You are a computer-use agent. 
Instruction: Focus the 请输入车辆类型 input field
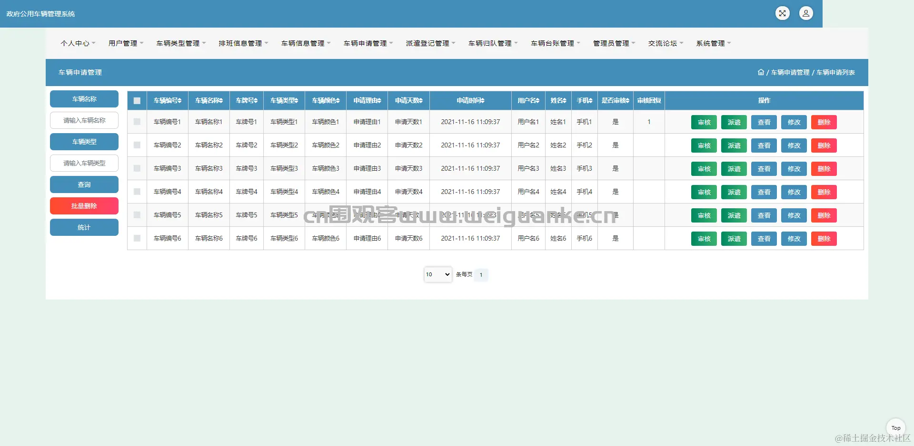84,163
